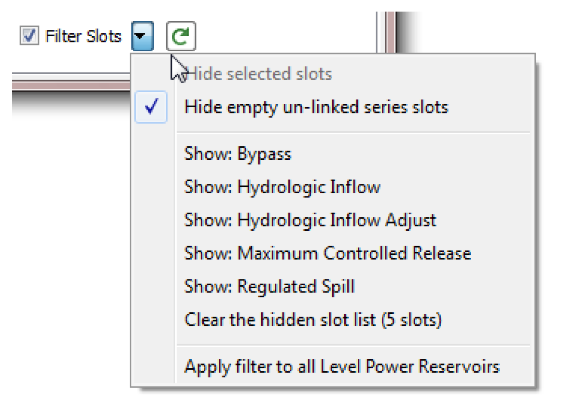
Task: Unhide the Bypass slot
Action: (x=238, y=154)
